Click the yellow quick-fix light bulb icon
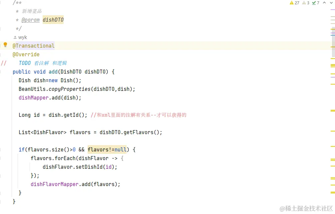Image resolution: width=335 pixels, height=214 pixels. pyautogui.click(x=5, y=45)
